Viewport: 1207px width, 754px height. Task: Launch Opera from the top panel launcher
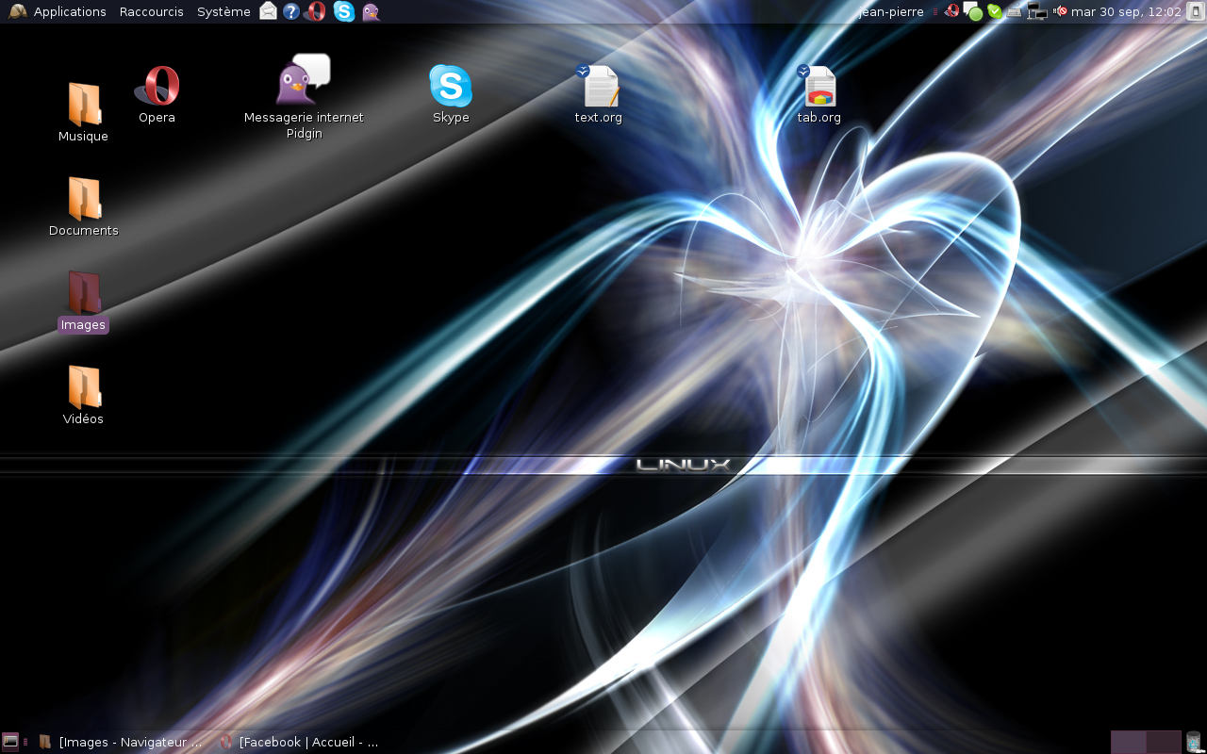tap(317, 11)
